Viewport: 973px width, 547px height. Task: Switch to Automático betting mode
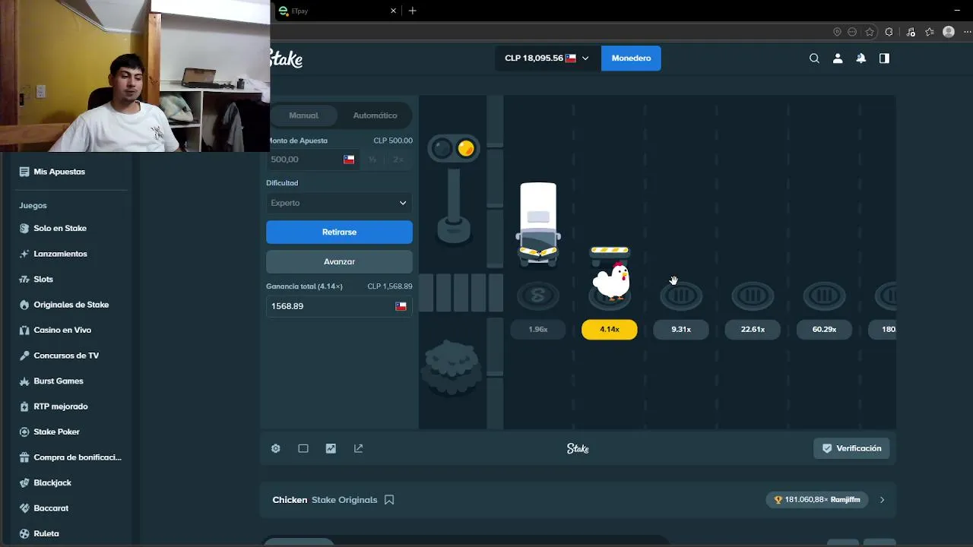(x=375, y=115)
